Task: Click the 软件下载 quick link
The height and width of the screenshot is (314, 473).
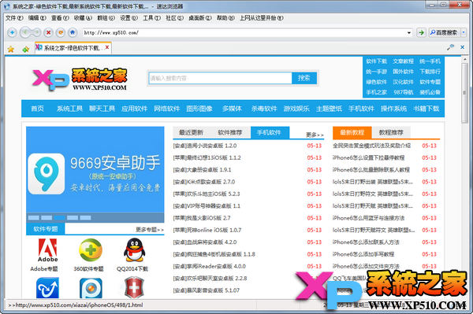Action: pyautogui.click(x=377, y=61)
